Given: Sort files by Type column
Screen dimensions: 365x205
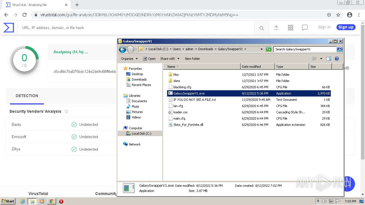Looking at the screenshot, I should tap(292, 67).
